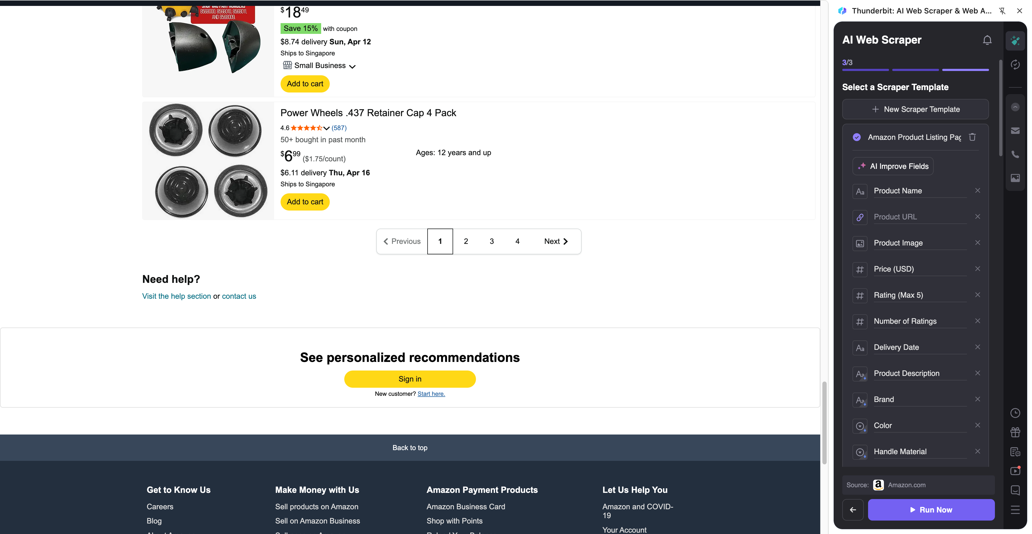Viewport: 1032px width, 534px height.
Task: Expand the Small Business dropdown
Action: pos(352,67)
